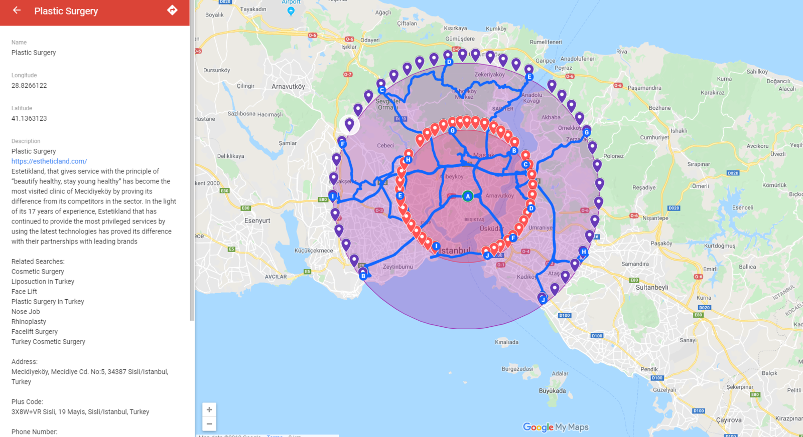The width and height of the screenshot is (803, 437).
Task: Click the Airport icon on the map
Action: [x=291, y=11]
